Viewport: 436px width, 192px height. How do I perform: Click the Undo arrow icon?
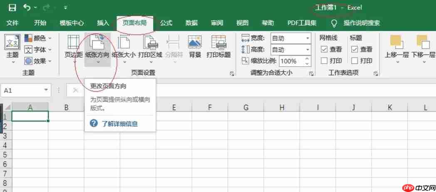pyautogui.click(x=27, y=7)
